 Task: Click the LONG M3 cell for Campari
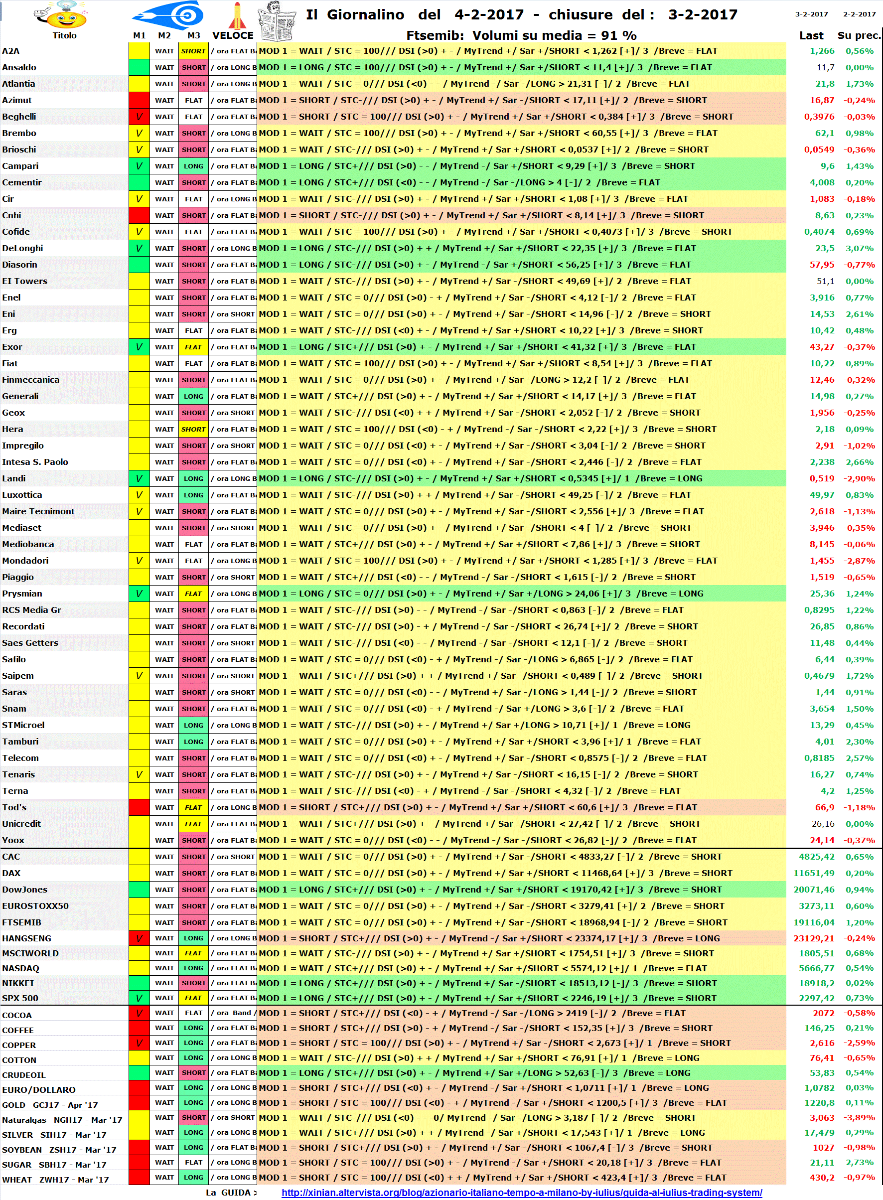pyautogui.click(x=193, y=166)
